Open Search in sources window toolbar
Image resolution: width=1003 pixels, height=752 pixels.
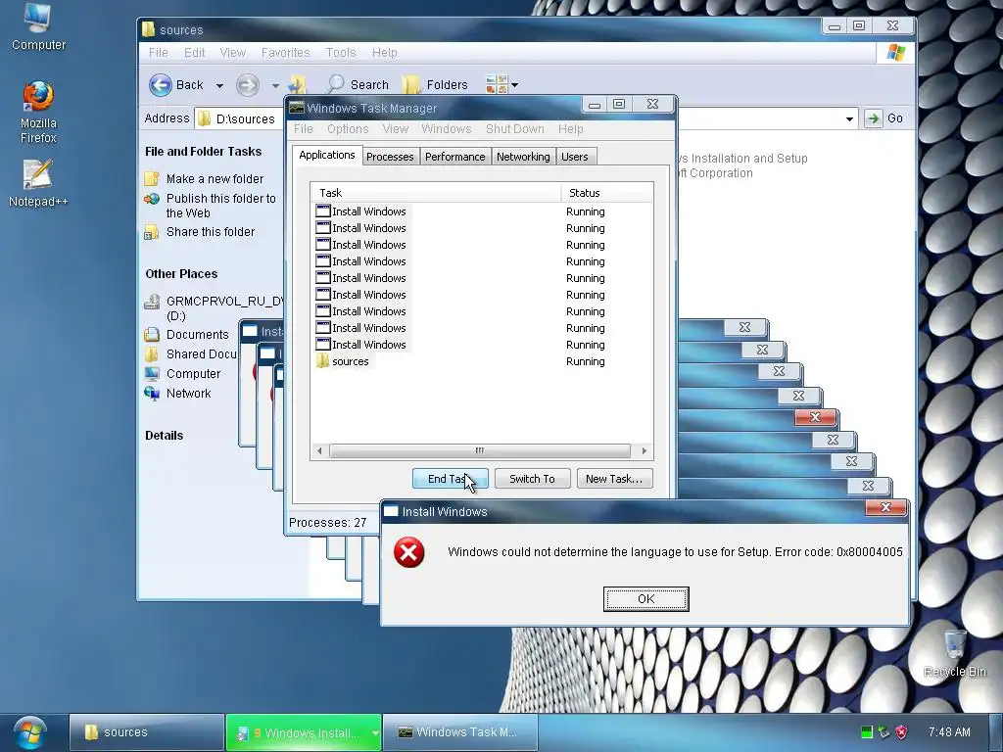point(358,84)
